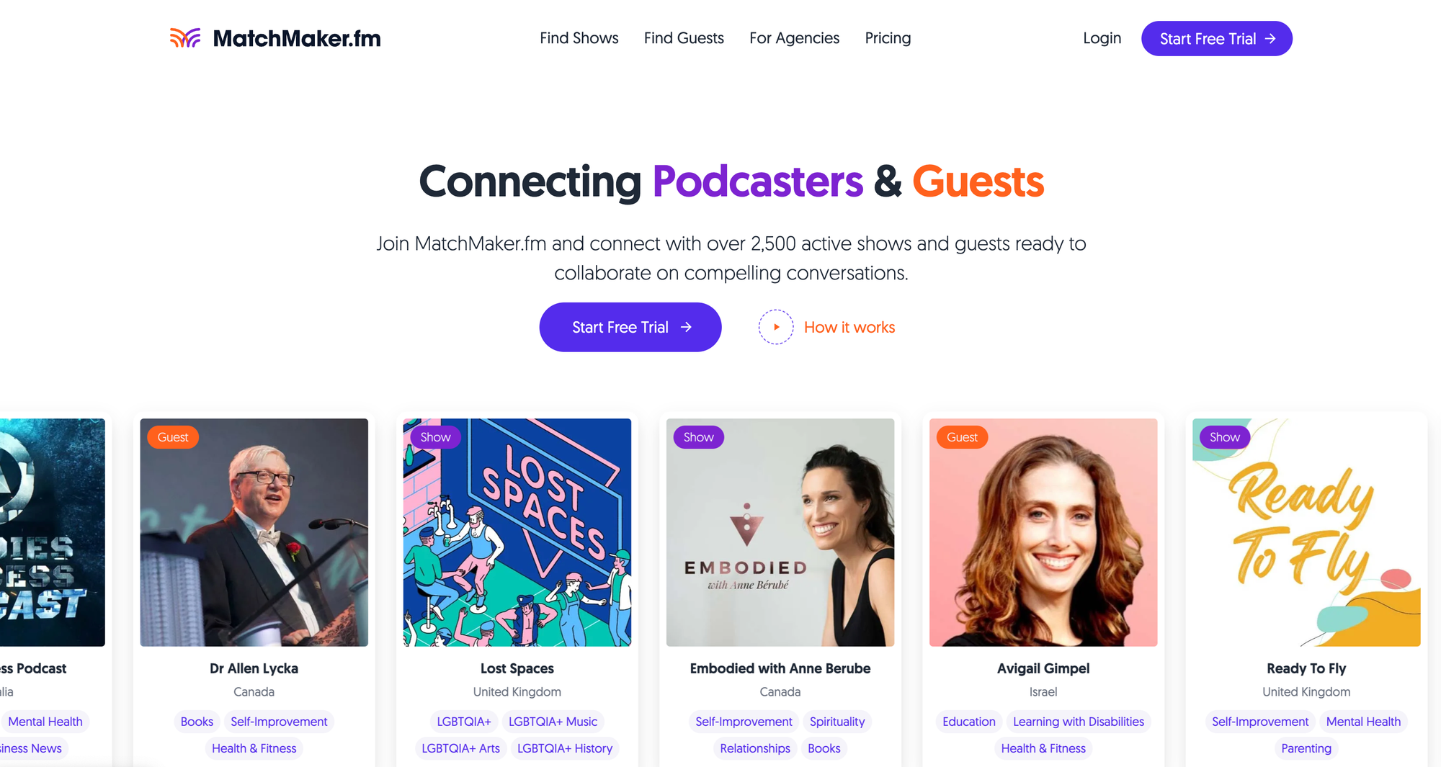The height and width of the screenshot is (767, 1441).
Task: Click the Show badge on Ready To Fly card
Action: tap(1225, 437)
